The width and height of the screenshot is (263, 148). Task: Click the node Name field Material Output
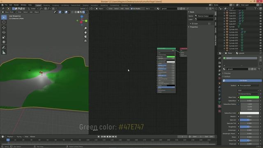(204, 16)
